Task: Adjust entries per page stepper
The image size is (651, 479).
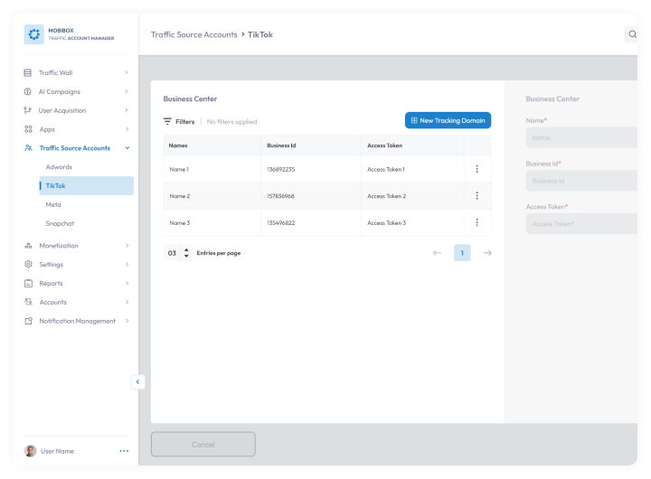Action: coord(186,253)
